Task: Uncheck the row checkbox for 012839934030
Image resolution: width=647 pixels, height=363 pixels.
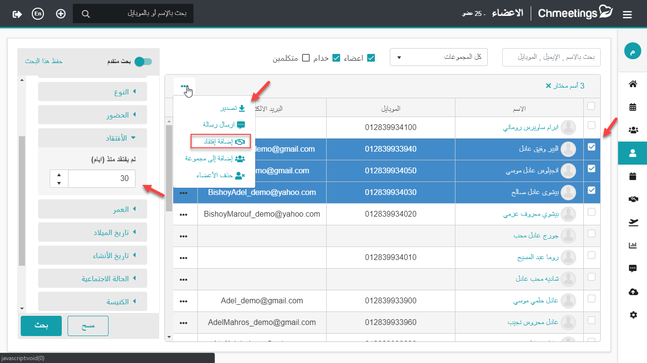Action: (x=592, y=191)
